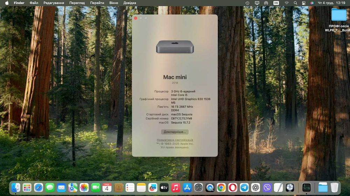Open the Перейти menu

[x=97, y=3]
